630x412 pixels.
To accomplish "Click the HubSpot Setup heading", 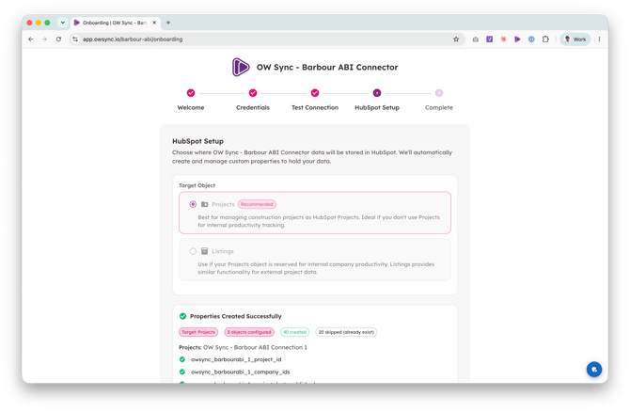I will coord(197,141).
